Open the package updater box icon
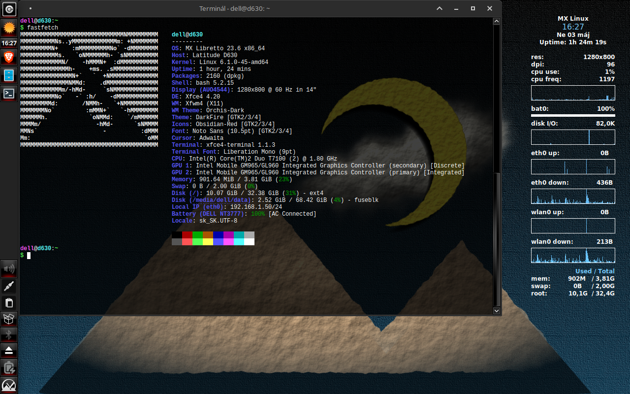 [9, 319]
